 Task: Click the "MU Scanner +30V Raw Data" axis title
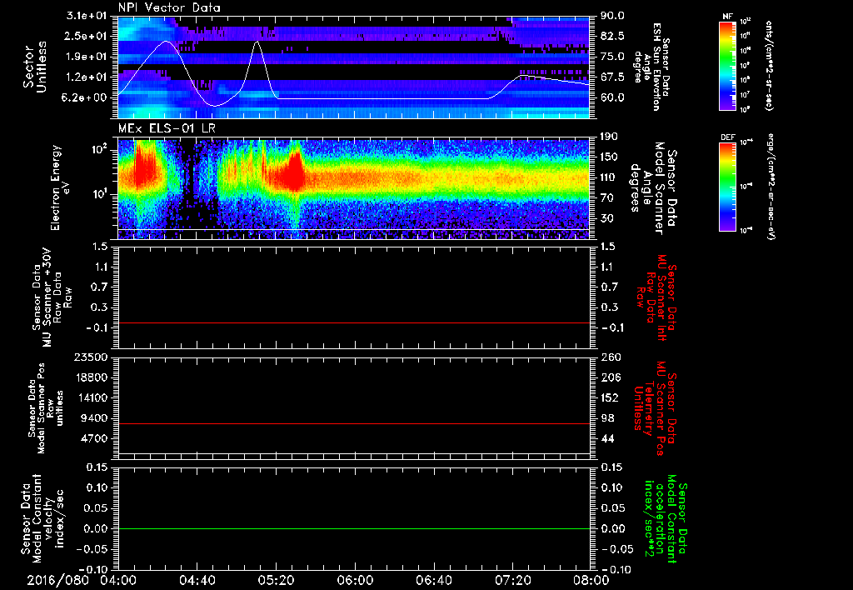click(52, 297)
